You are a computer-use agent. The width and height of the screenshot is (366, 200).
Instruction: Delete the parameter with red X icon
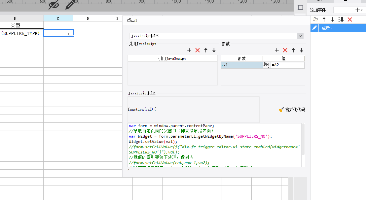(285, 50)
